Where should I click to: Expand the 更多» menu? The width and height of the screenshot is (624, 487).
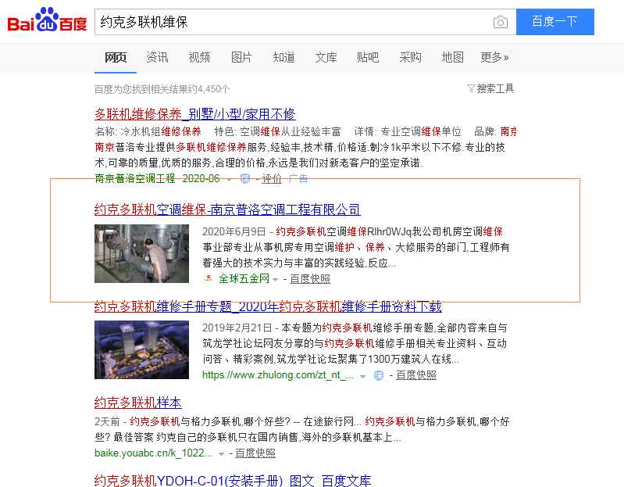pos(494,57)
